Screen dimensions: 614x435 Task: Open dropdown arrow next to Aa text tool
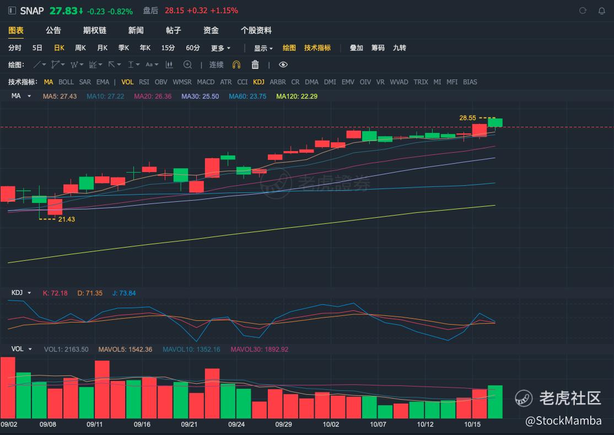(157, 65)
